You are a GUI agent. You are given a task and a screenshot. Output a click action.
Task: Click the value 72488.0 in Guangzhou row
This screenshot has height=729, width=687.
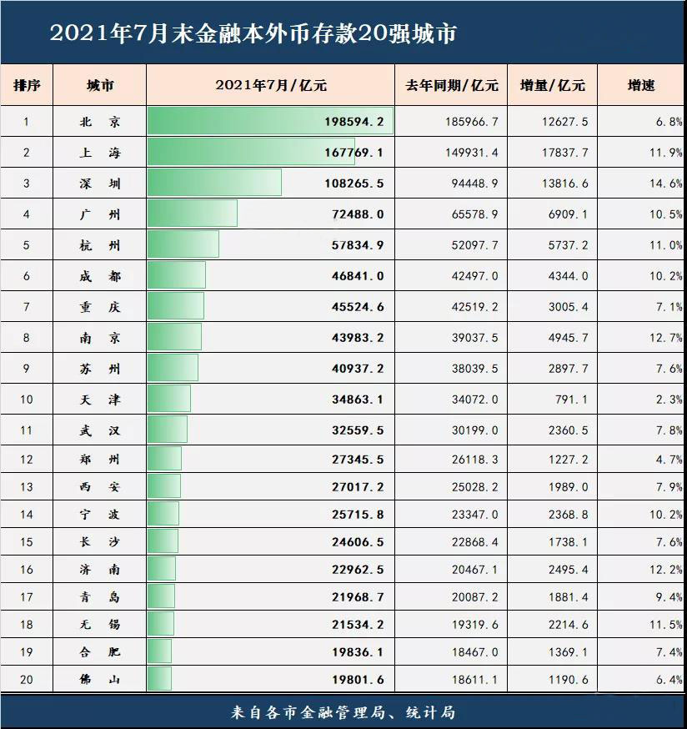[x=358, y=214]
